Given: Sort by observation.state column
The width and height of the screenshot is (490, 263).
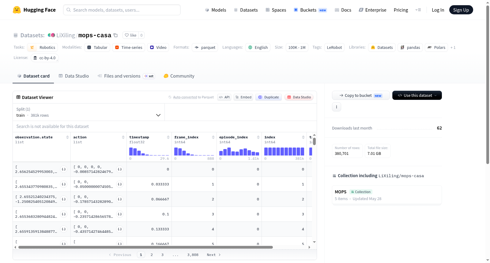Looking at the screenshot, I should (x=67, y=137).
